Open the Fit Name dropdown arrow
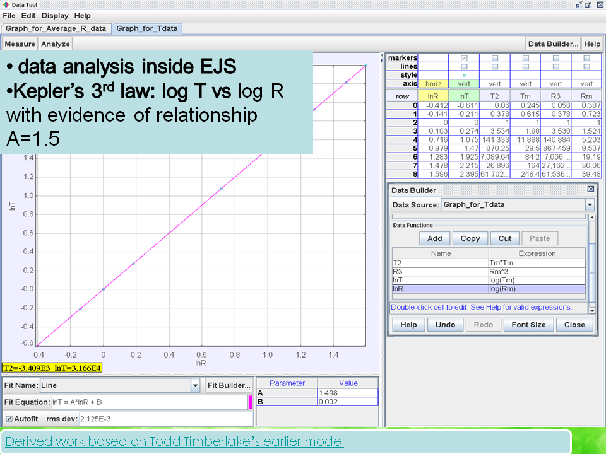606x454 pixels. pos(195,385)
